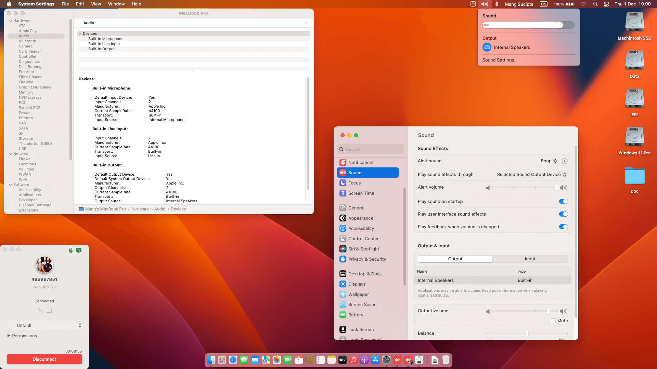Image resolution: width=657 pixels, height=369 pixels.
Task: Open the Alert sound Boop dropdown
Action: tap(549, 161)
